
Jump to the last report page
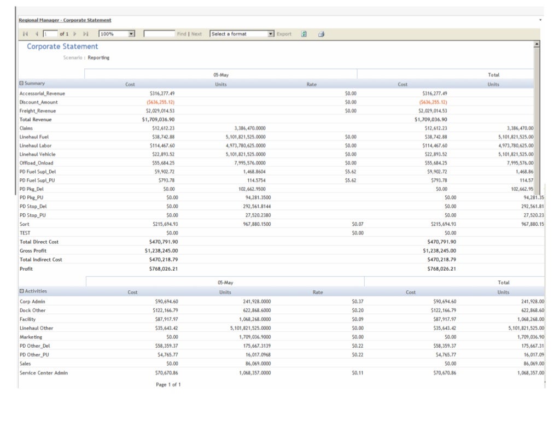point(85,34)
